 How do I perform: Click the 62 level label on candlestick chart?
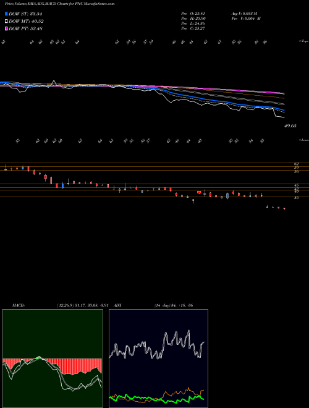pyautogui.click(x=296, y=164)
